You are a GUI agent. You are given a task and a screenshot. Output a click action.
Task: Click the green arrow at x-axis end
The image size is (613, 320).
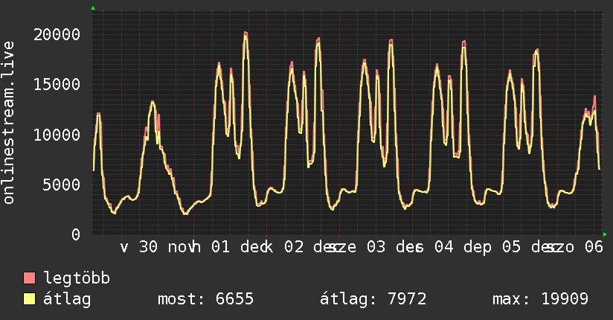click(x=605, y=234)
